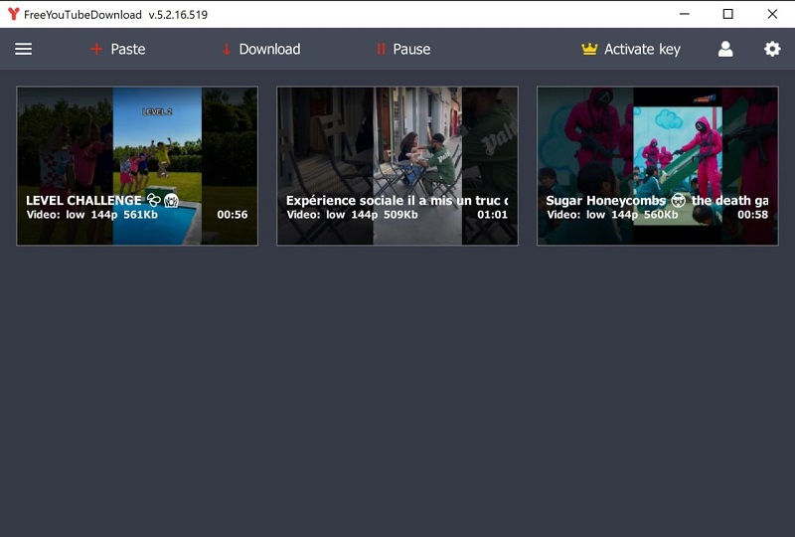Click the Expérience sociale title text
Viewport: 795px width, 537px height.
coord(397,201)
